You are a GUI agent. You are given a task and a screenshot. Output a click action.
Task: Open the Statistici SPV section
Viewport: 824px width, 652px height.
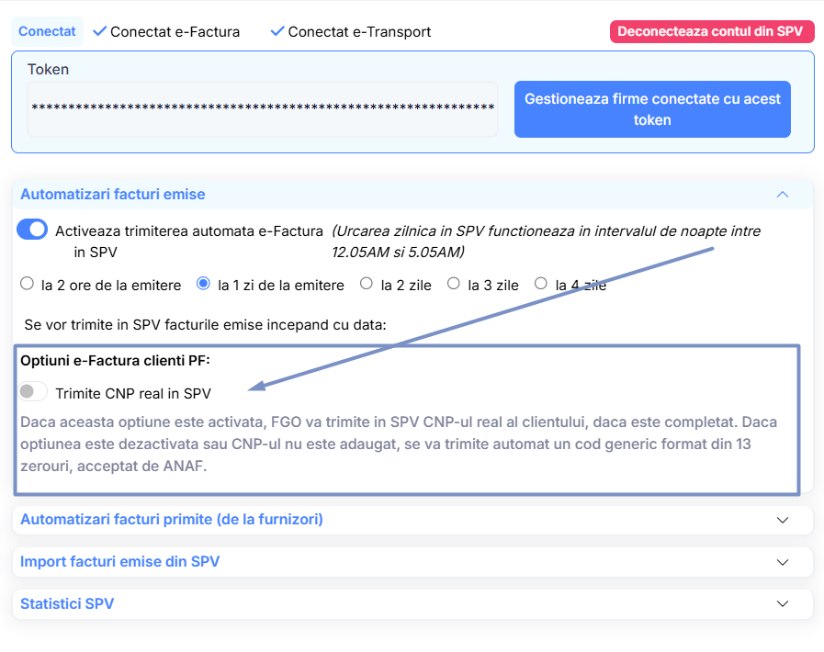(x=67, y=604)
